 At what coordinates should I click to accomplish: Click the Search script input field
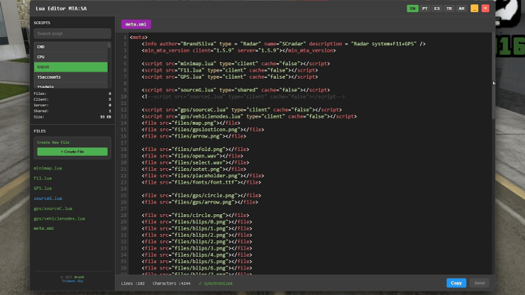tap(72, 33)
